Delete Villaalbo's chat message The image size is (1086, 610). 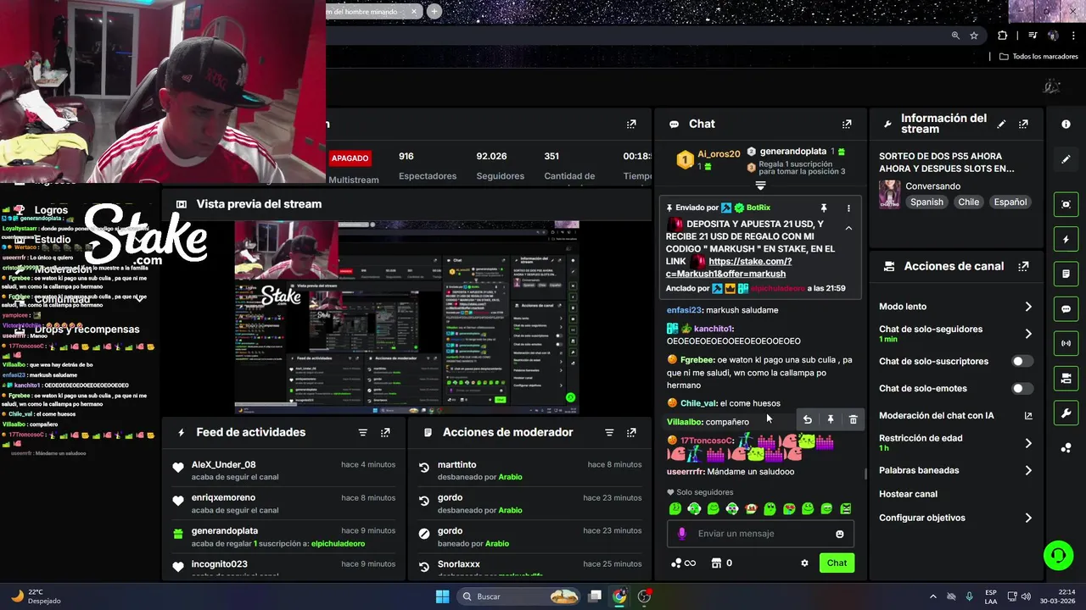[x=853, y=419]
